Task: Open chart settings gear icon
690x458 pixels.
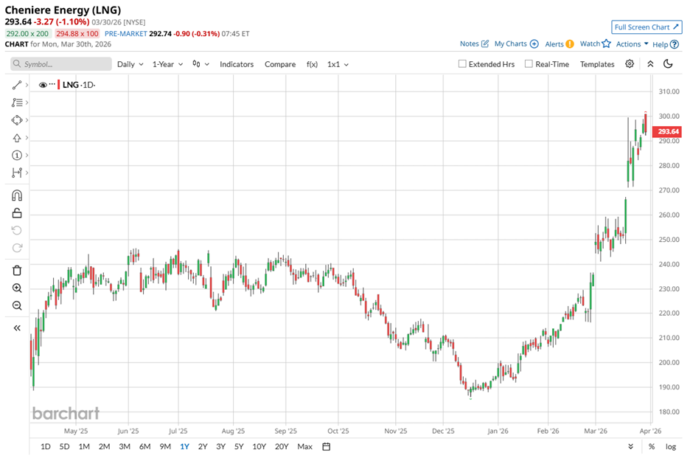Action: (x=630, y=64)
